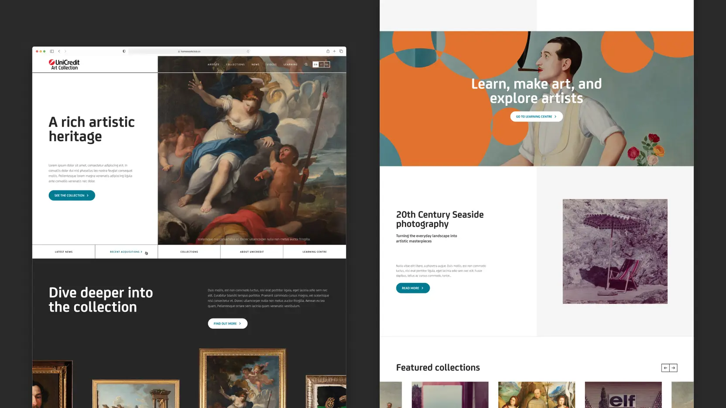Image resolution: width=726 pixels, height=408 pixels.
Task: Switch language to IT
Action: tap(322, 65)
